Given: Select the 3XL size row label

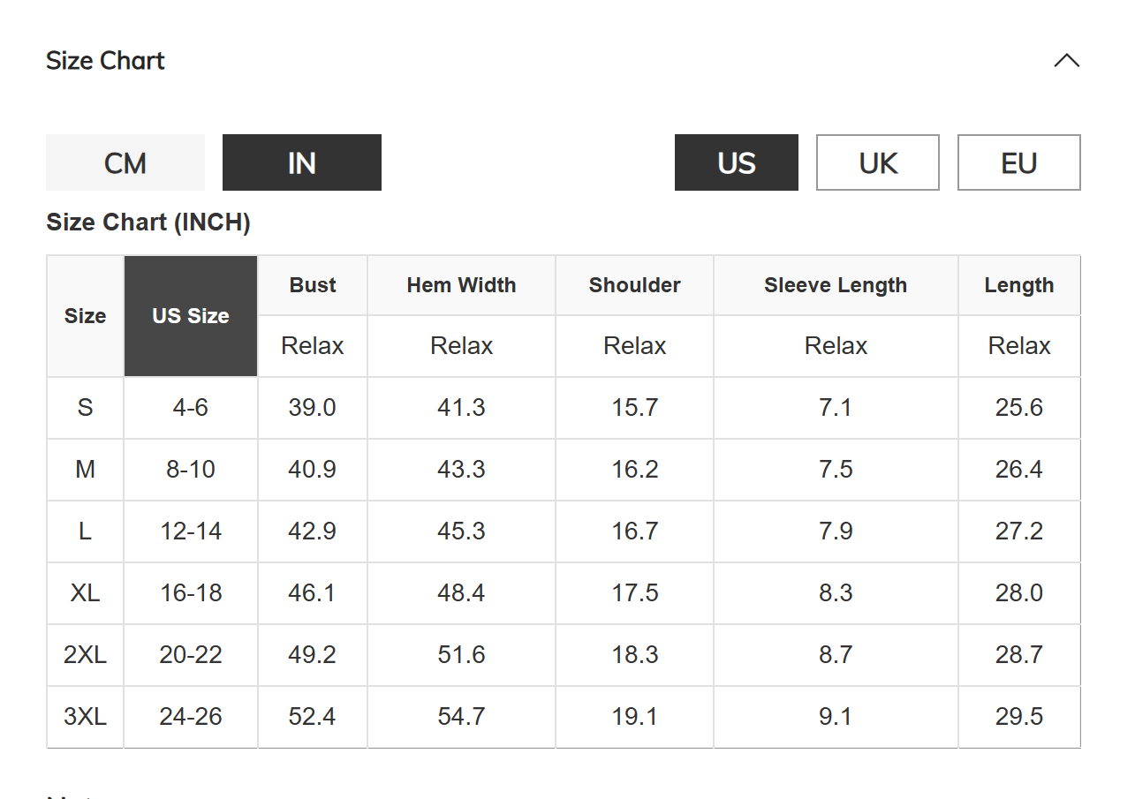Looking at the screenshot, I should (x=85, y=717).
